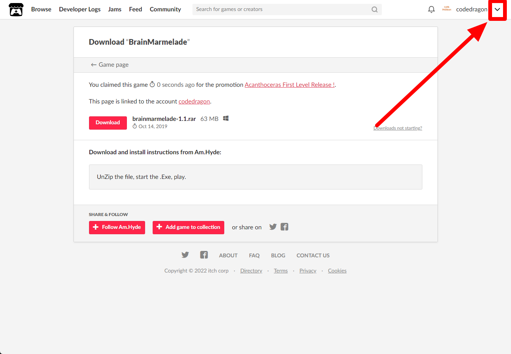This screenshot has height=354, width=511.
Task: Open notifications bell
Action: (x=431, y=9)
